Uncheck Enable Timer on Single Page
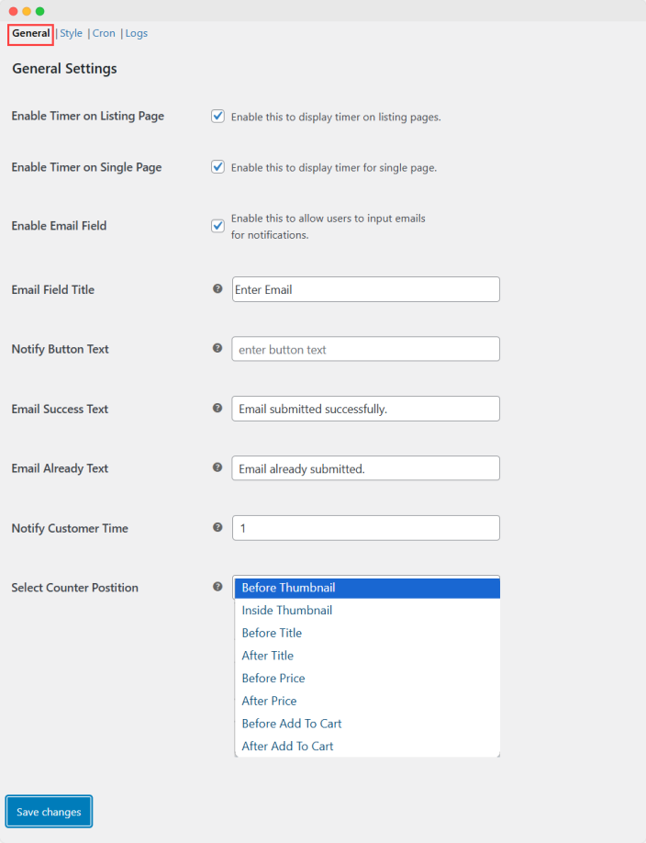This screenshot has width=646, height=843. click(x=218, y=167)
